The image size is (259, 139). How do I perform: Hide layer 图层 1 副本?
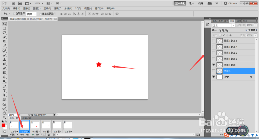[x=214, y=65]
